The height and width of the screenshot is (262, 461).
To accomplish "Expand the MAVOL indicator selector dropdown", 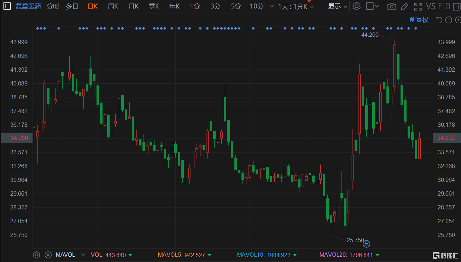I will click(x=83, y=255).
